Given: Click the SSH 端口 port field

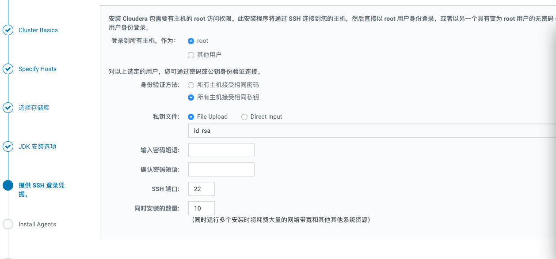Looking at the screenshot, I should coord(201,189).
